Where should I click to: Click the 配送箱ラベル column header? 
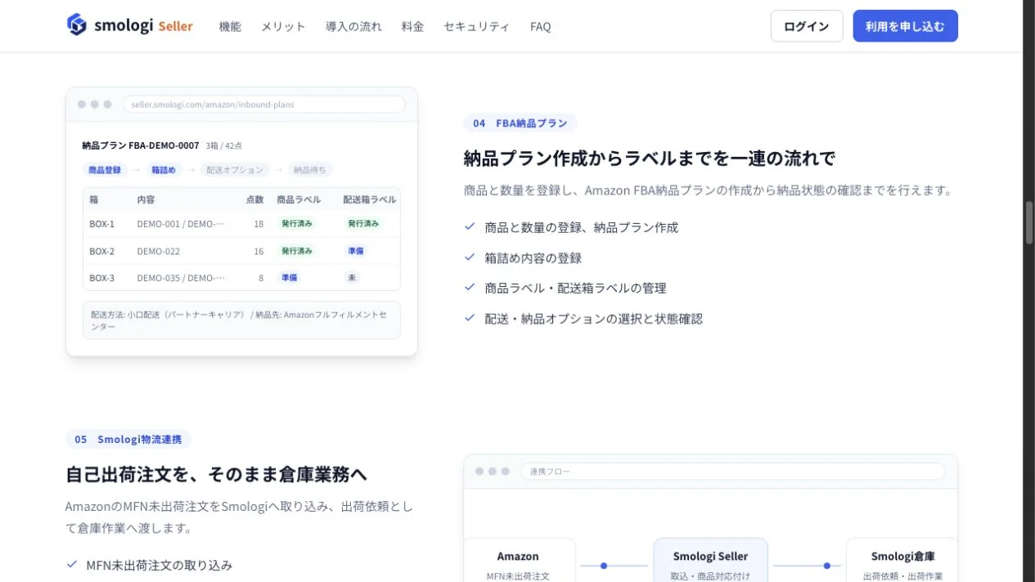tap(370, 199)
